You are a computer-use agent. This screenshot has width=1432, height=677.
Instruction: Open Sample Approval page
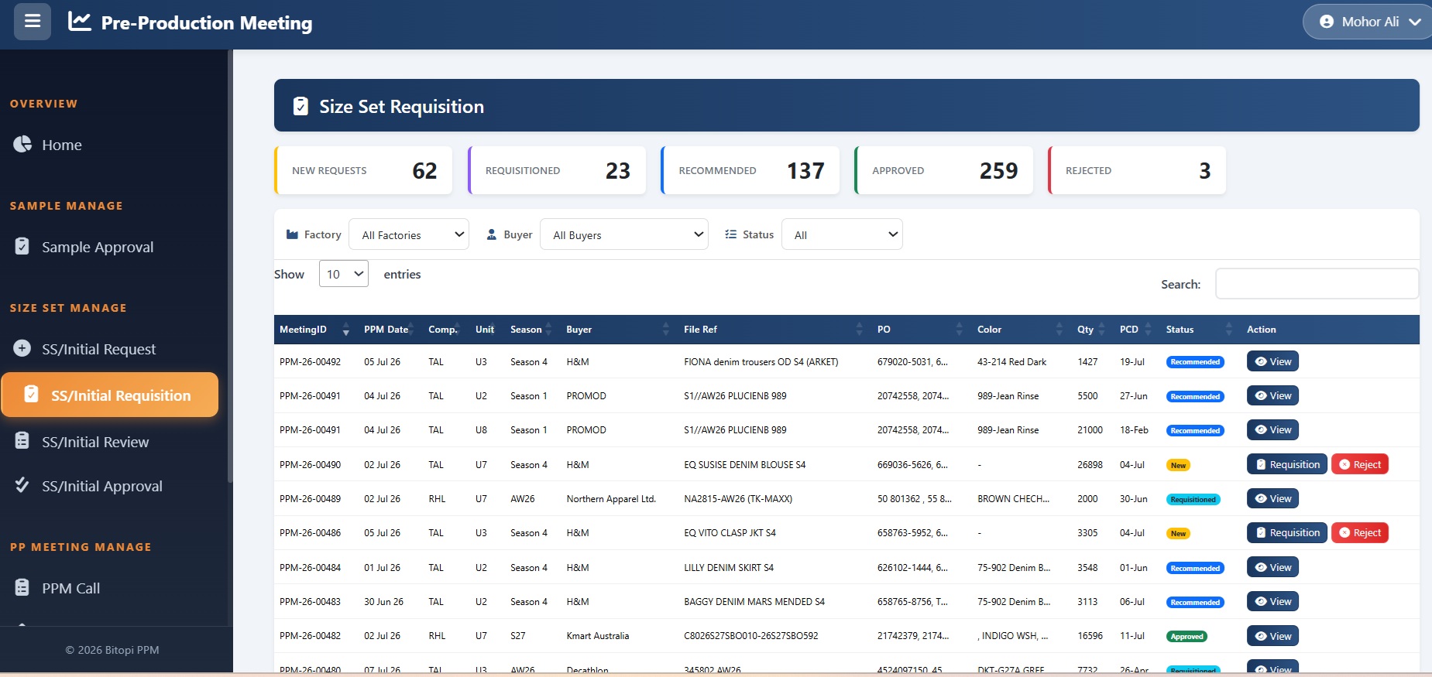tap(98, 247)
